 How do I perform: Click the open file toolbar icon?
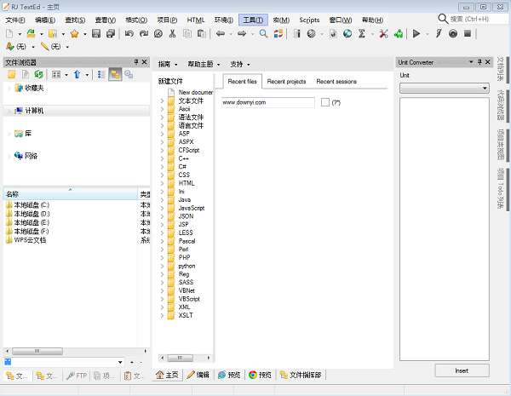(x=31, y=33)
